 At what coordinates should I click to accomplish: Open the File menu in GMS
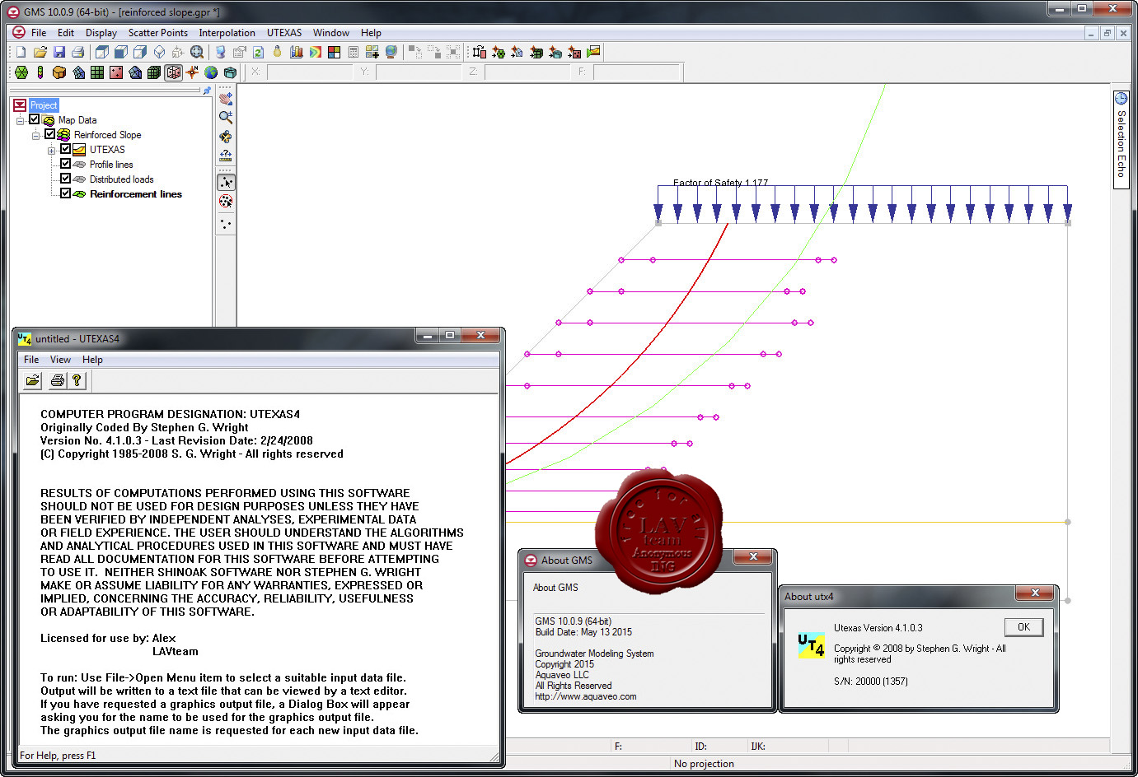pyautogui.click(x=39, y=33)
